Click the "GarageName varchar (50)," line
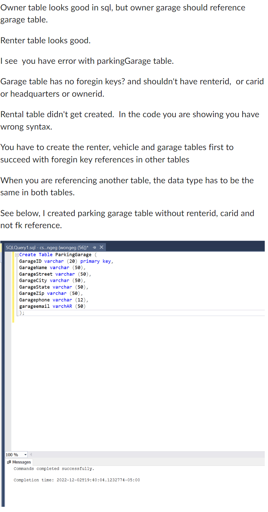Screen dimensions: 268x512 [x=52, y=268]
